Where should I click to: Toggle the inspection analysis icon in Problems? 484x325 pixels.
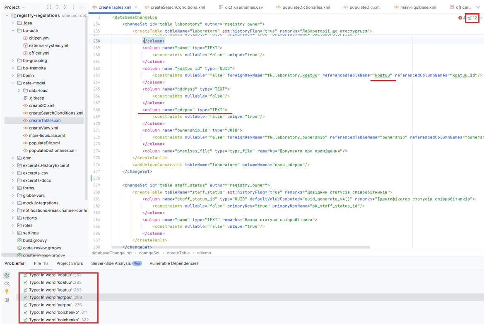(7, 275)
